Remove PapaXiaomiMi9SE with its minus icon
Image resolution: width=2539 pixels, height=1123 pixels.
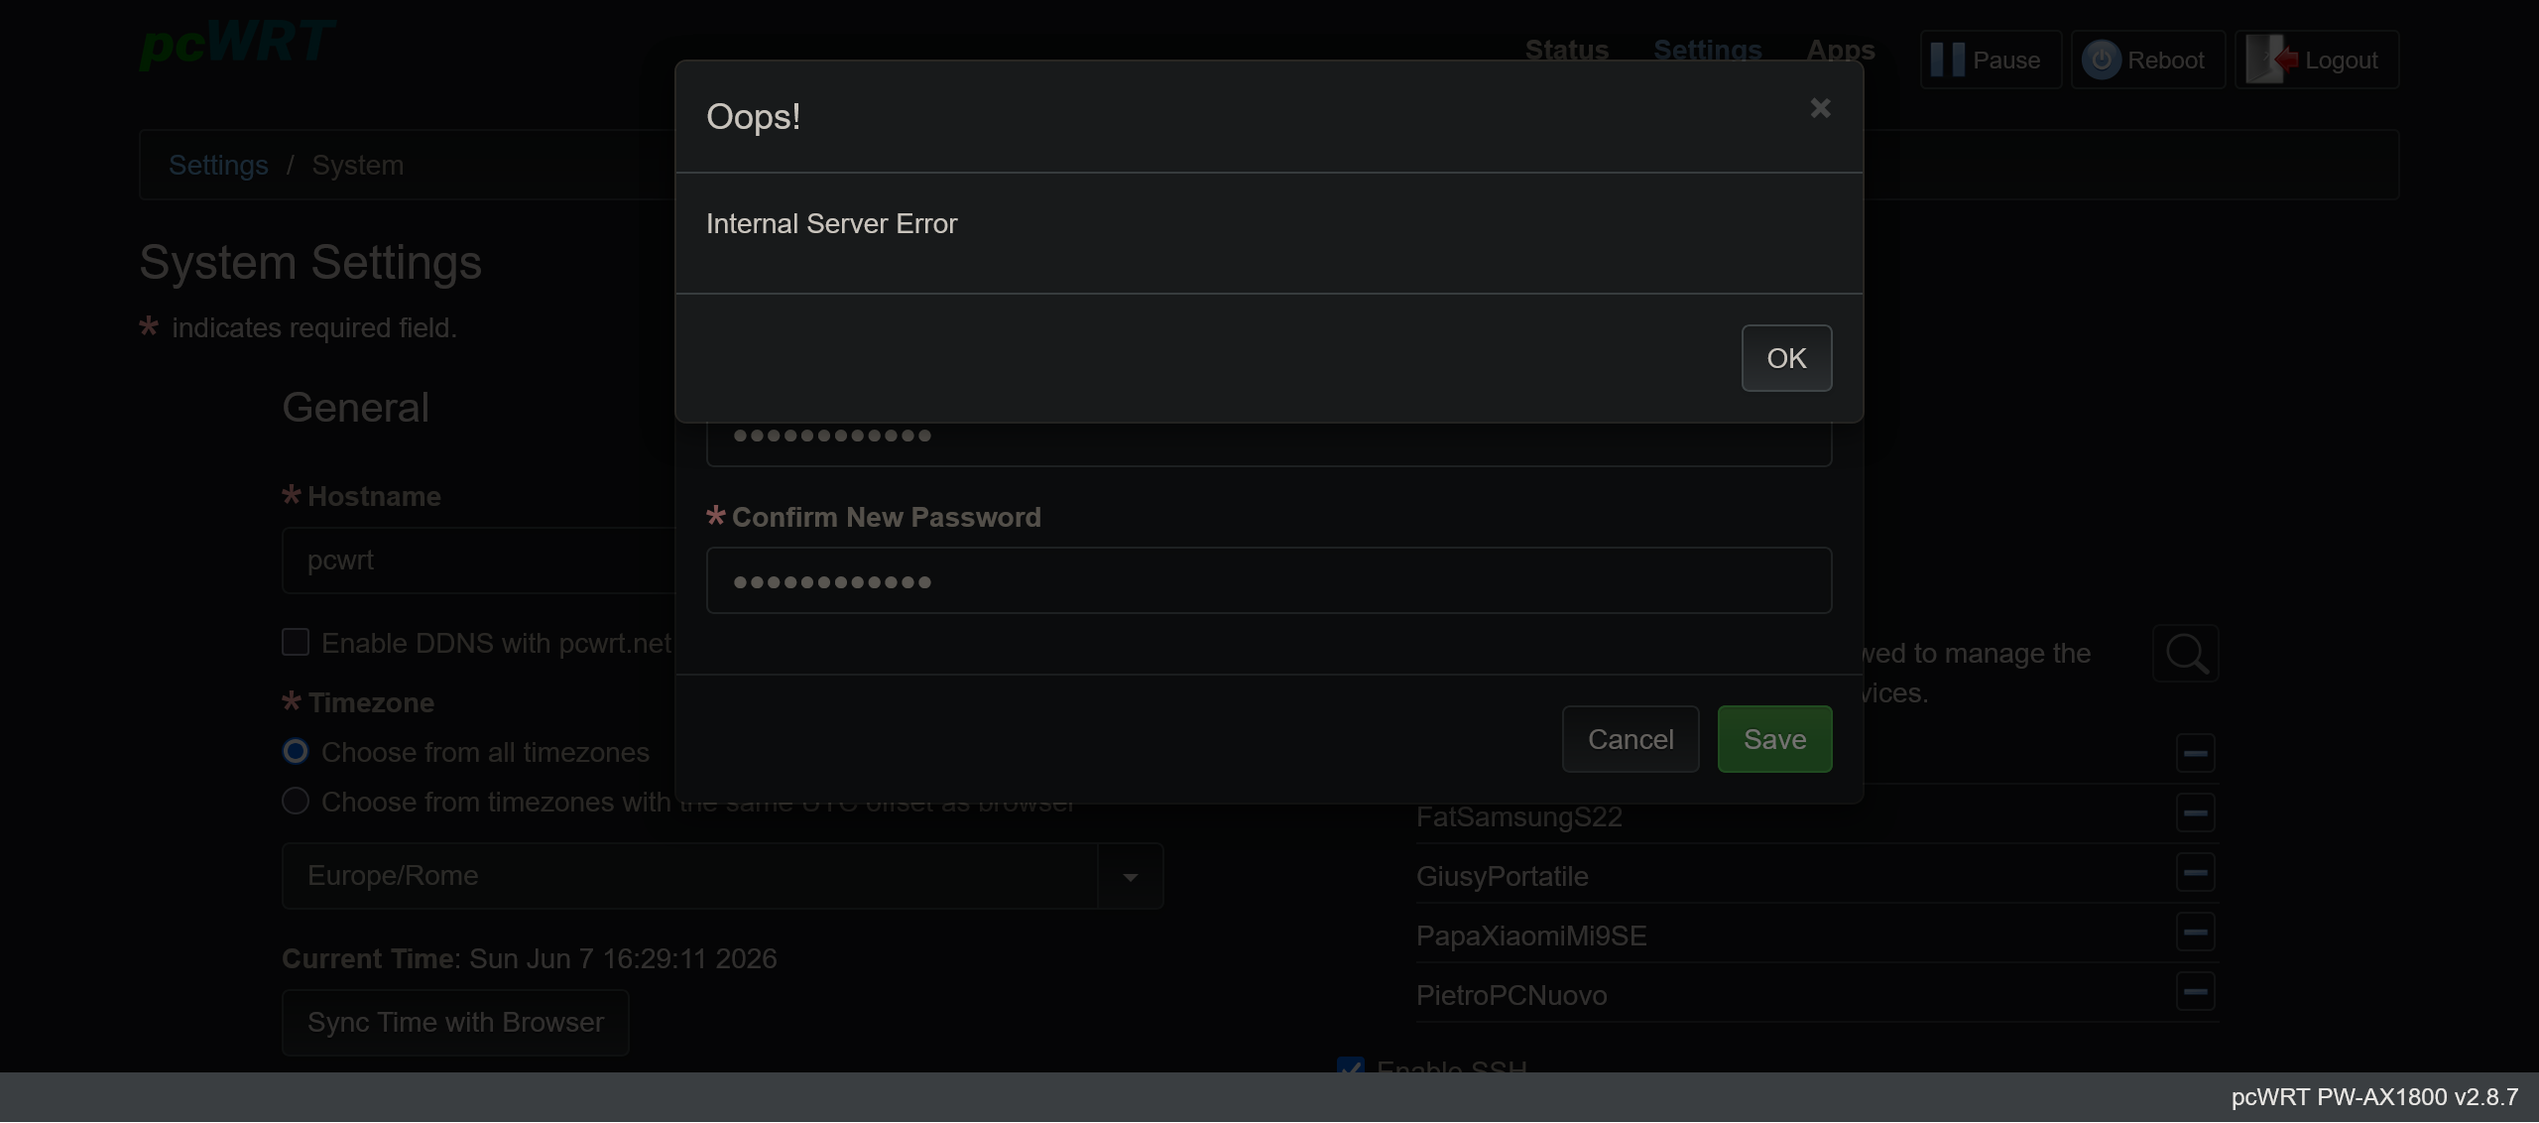pos(2196,933)
